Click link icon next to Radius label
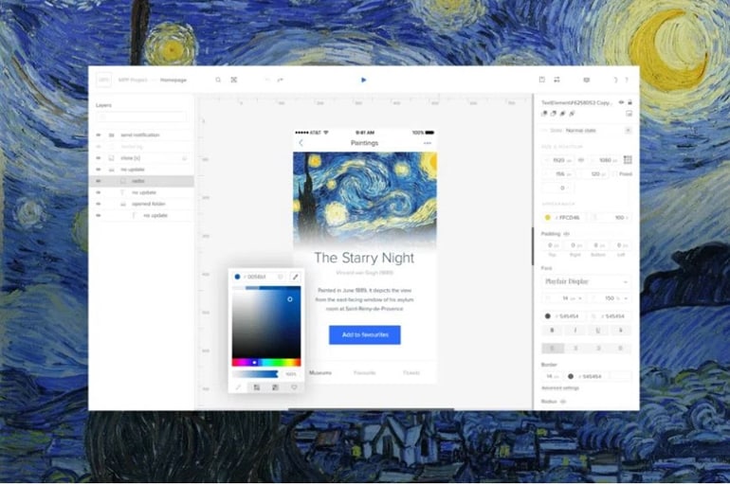This screenshot has width=730, height=485. (x=563, y=402)
